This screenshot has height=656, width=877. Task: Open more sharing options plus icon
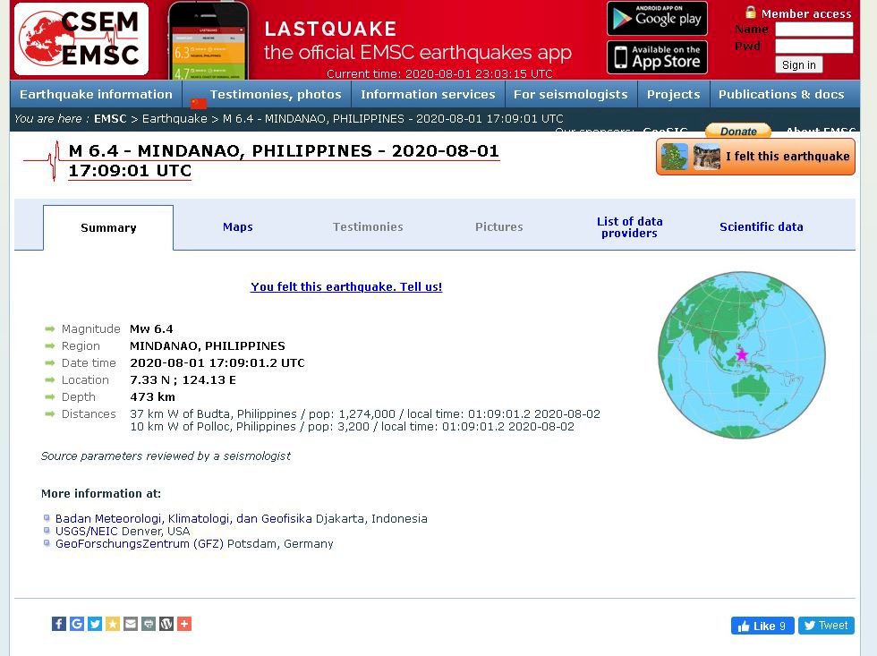coord(184,624)
